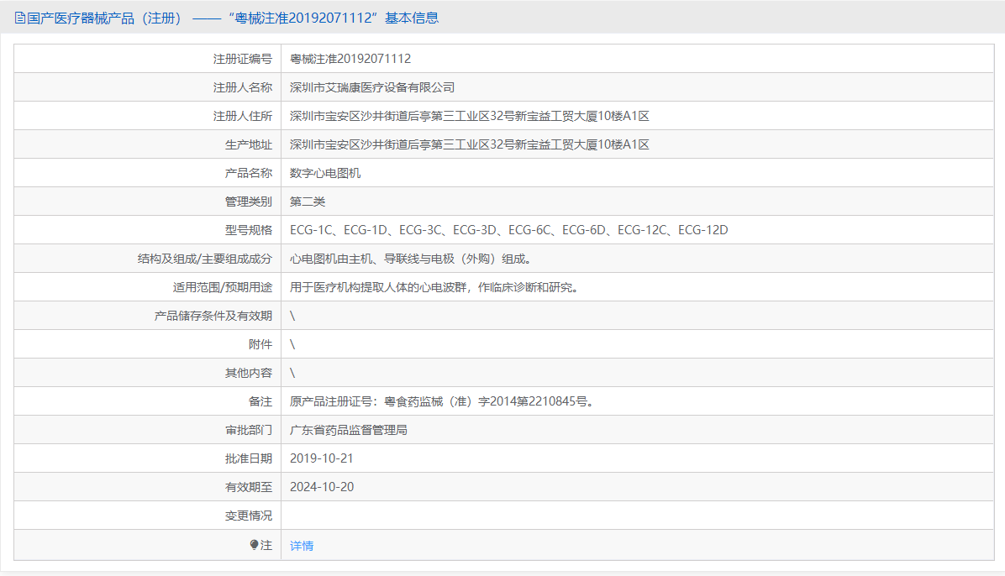Click the 注册人住所 label
Screen dimensions: 1005x576
(x=242, y=116)
